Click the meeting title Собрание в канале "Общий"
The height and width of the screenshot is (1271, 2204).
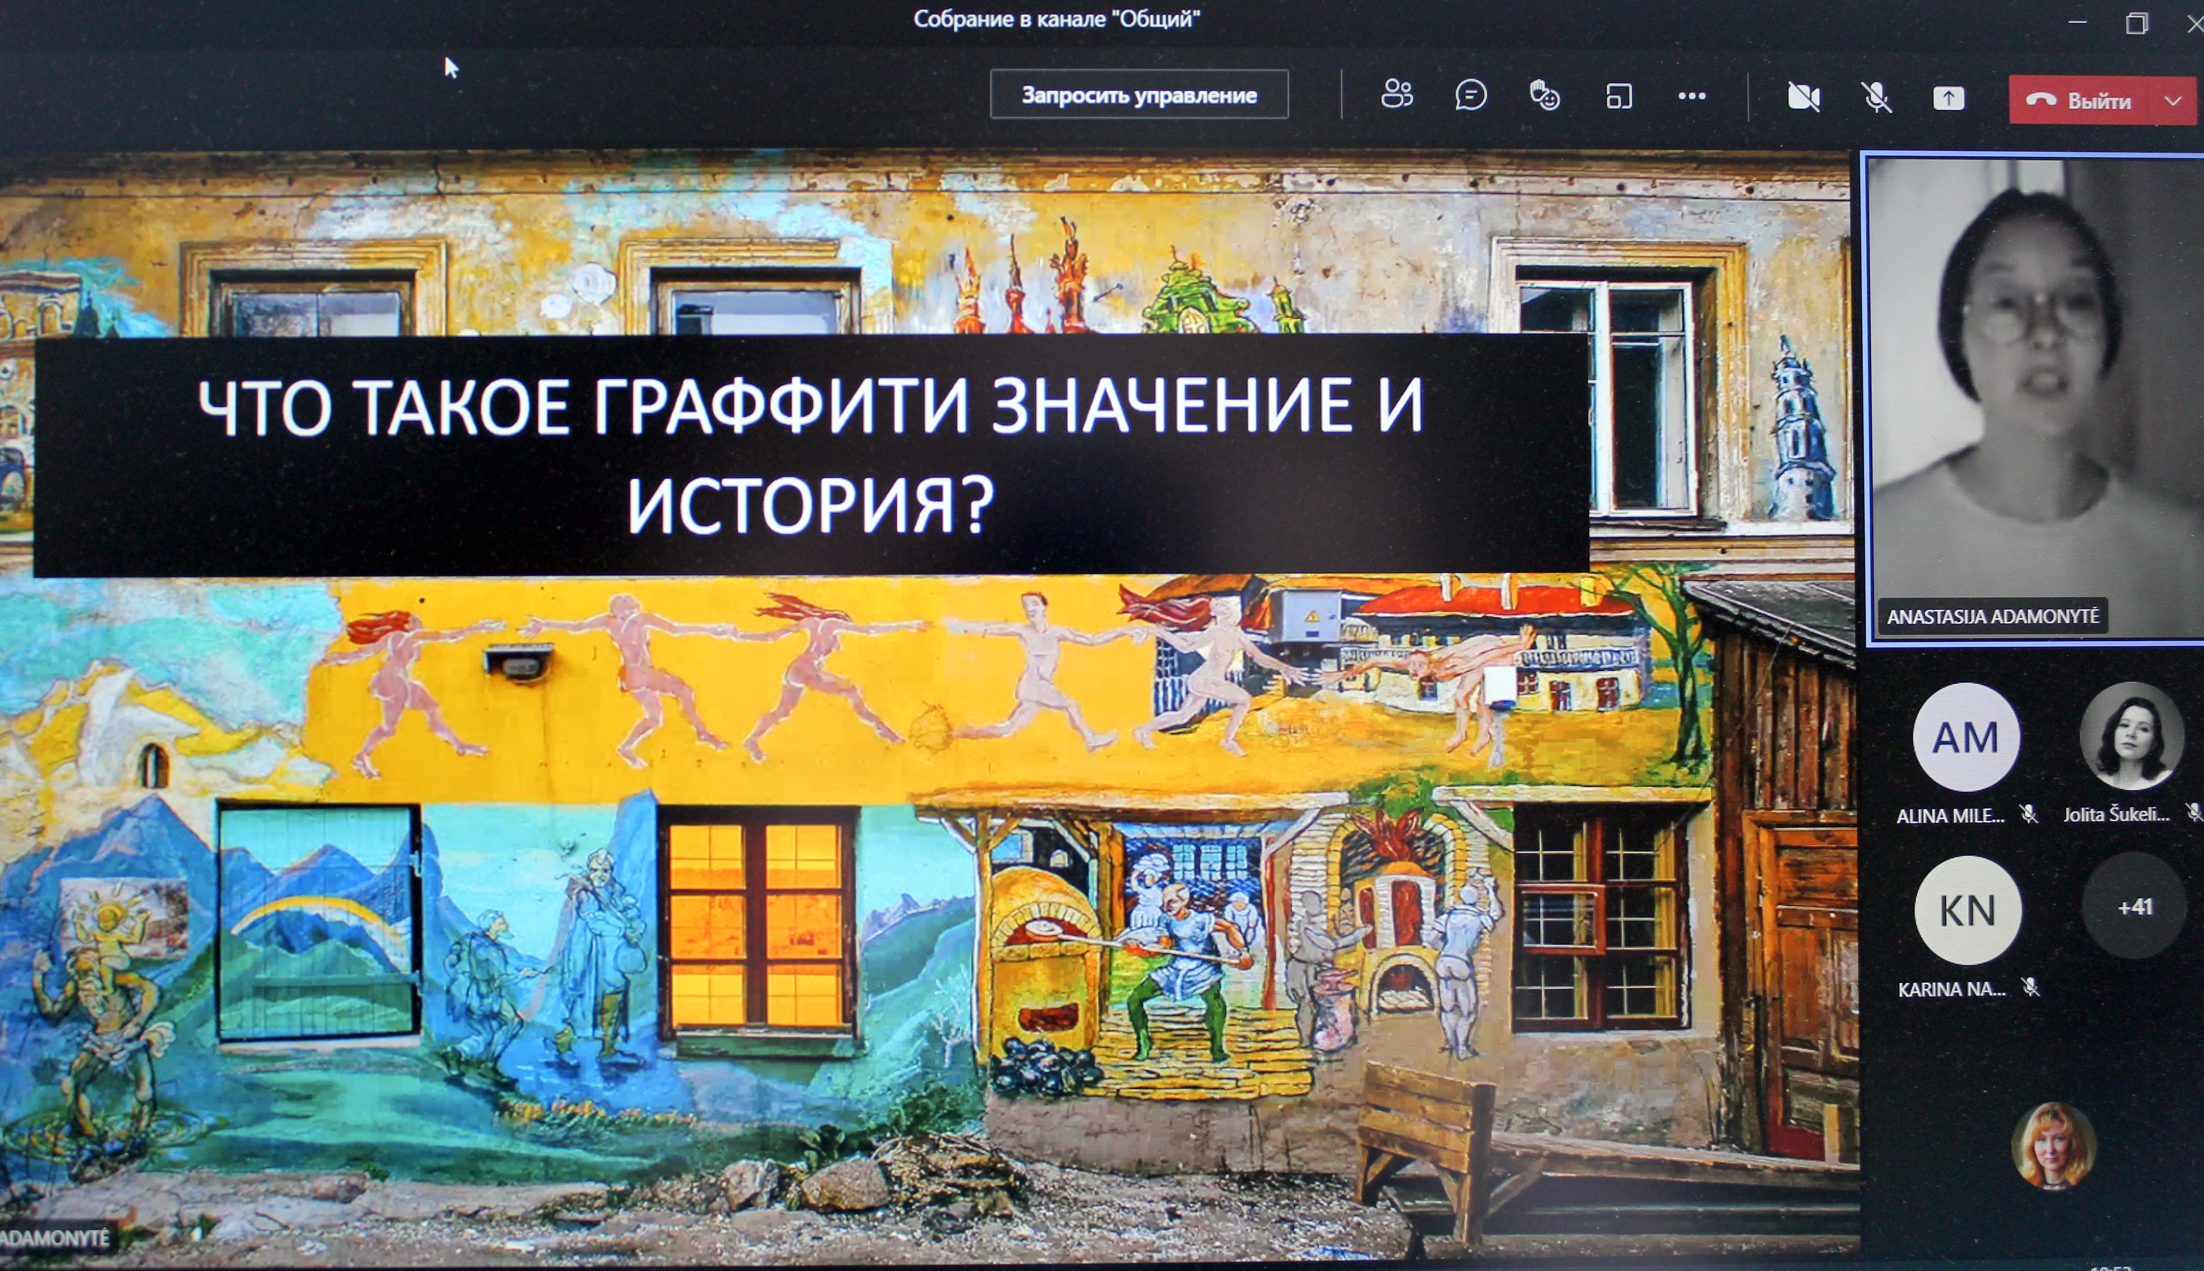tap(1057, 18)
